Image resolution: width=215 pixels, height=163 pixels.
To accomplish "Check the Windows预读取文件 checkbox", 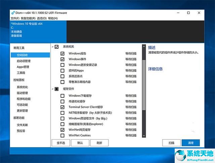I will (62, 118).
